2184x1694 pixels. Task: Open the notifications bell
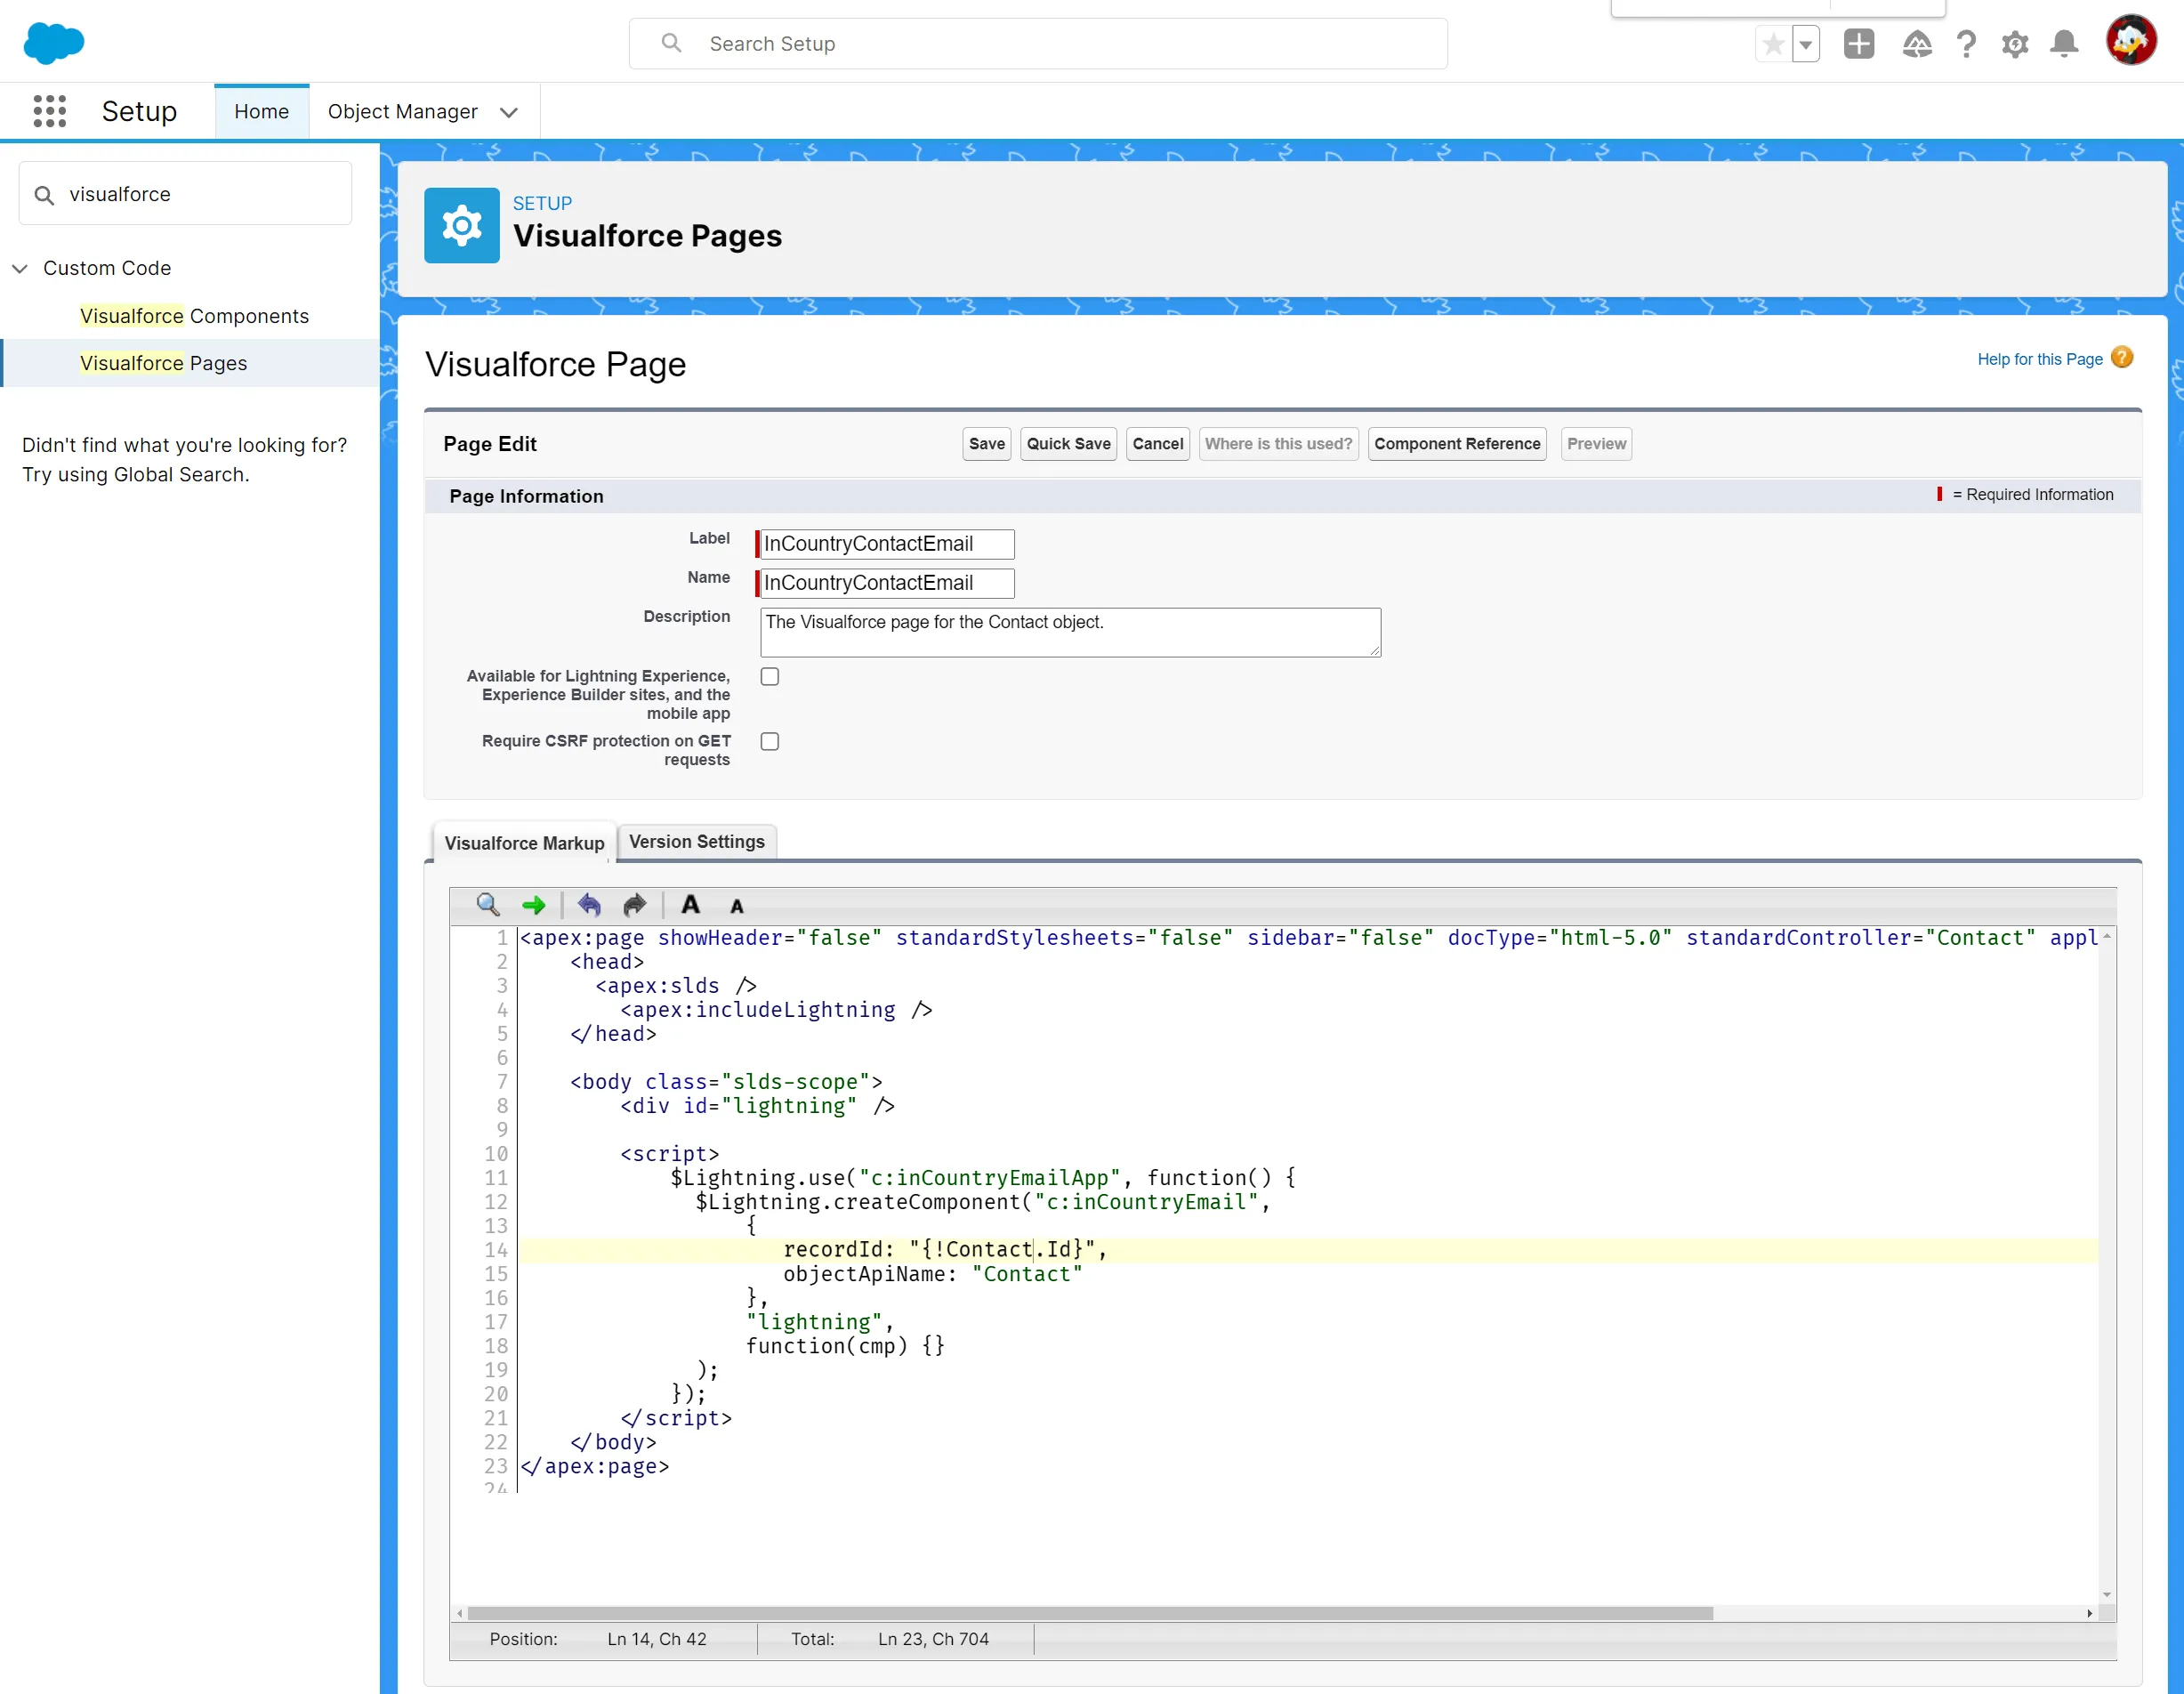tap(2063, 44)
